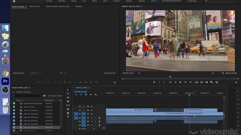Image resolution: width=241 pixels, height=135 pixels.
Task: Select the Type tool
Action: point(68,117)
